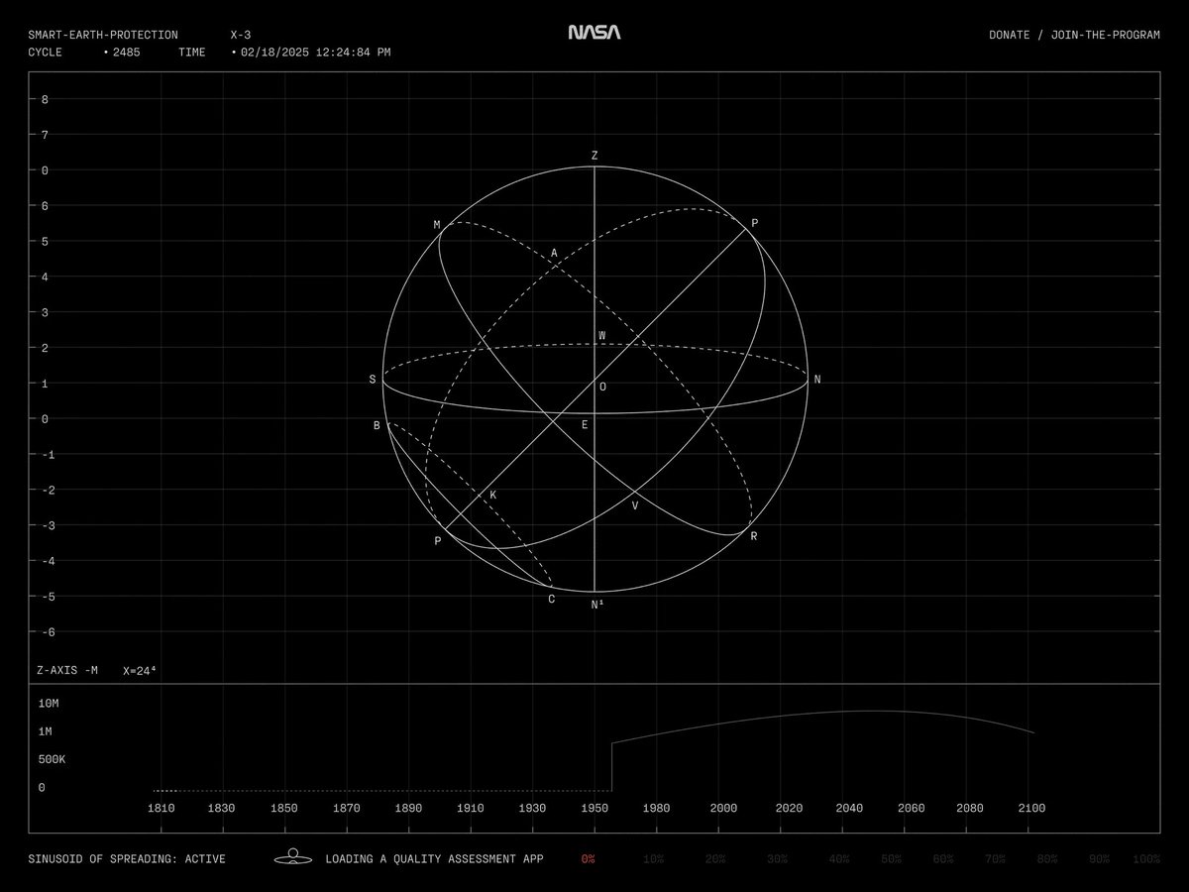The height and width of the screenshot is (892, 1189).
Task: Select the 1850 timeline year
Action: (x=284, y=808)
